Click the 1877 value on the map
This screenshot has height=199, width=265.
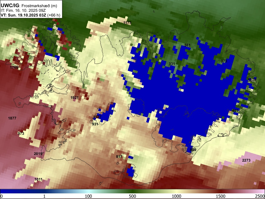tap(12, 118)
